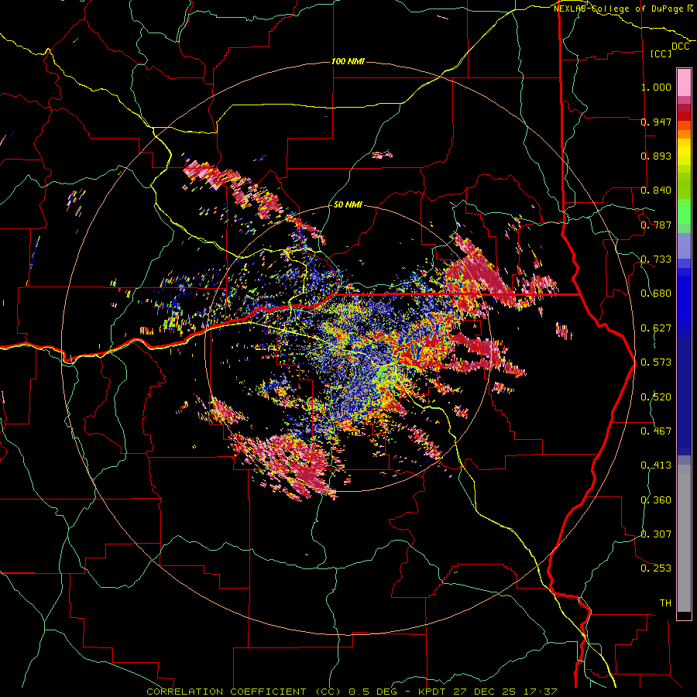Viewport: 697px width, 697px height.
Task: Select the 0.360 scale value
Action: 656,500
